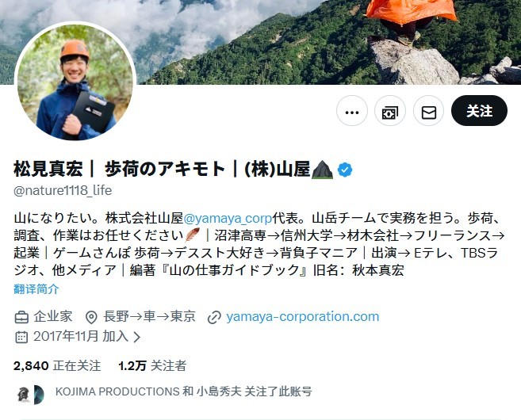Image resolution: width=521 pixels, height=420 pixels.
Task: Click the link chain icon beside website
Action: (x=214, y=317)
